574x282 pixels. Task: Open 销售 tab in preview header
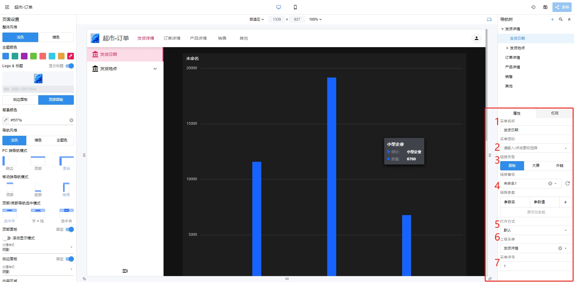(x=222, y=38)
